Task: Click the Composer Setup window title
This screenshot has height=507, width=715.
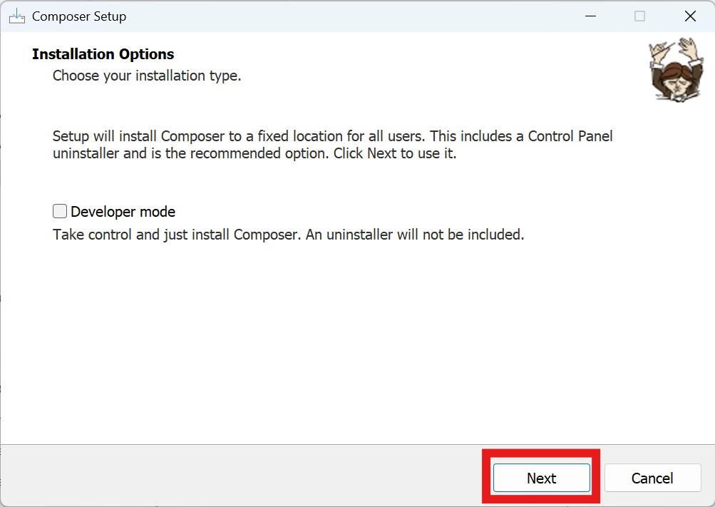Action: [79, 16]
